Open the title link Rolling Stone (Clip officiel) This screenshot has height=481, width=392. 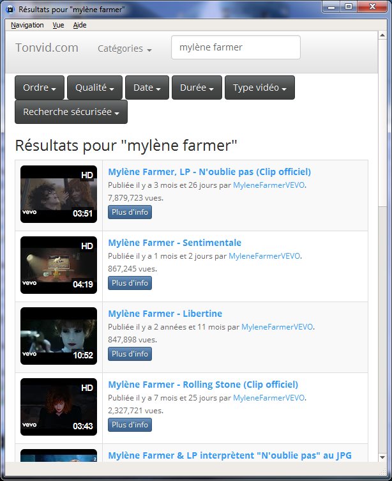pos(203,385)
